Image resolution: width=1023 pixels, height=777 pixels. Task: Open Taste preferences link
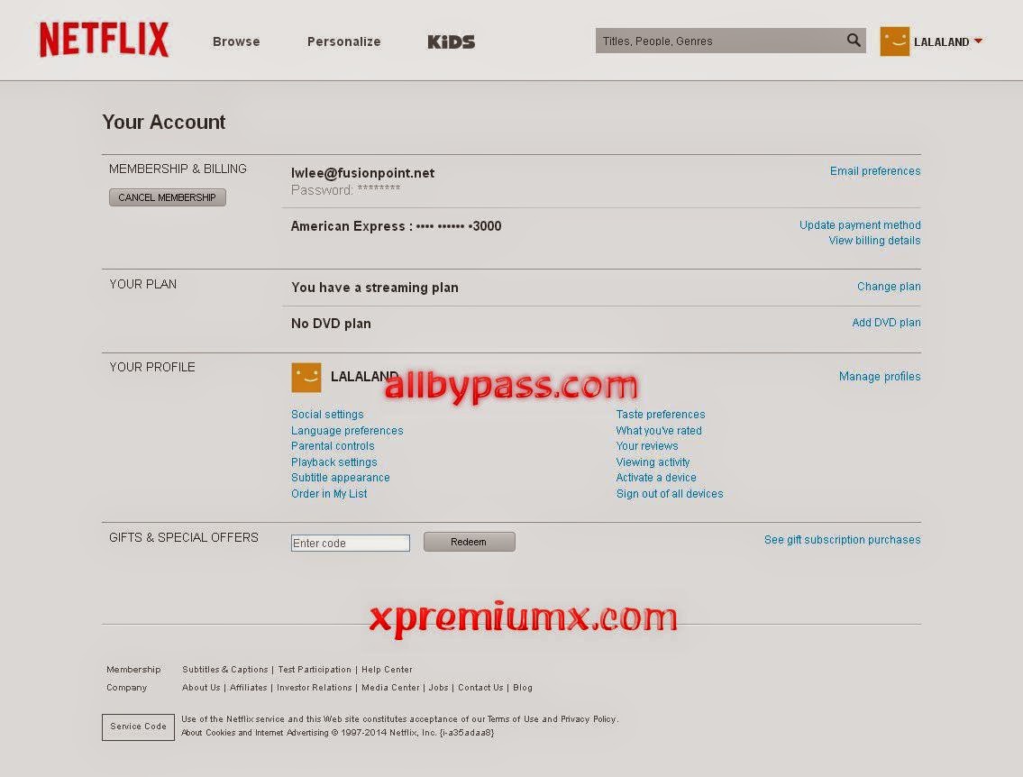coord(661,415)
